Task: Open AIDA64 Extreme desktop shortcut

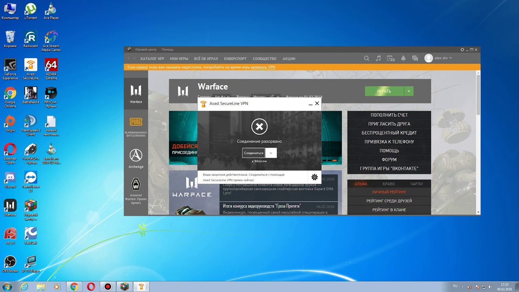Action: point(51,69)
